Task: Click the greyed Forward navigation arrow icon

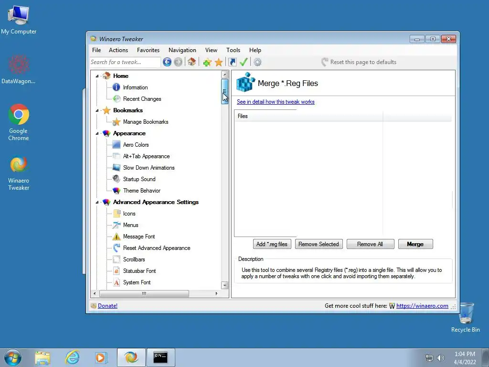Action: pos(178,62)
